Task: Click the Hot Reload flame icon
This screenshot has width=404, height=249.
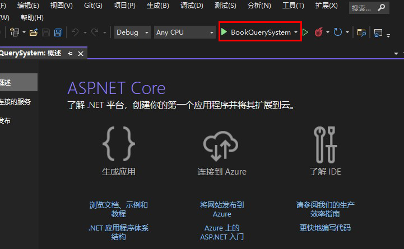Action: 319,32
